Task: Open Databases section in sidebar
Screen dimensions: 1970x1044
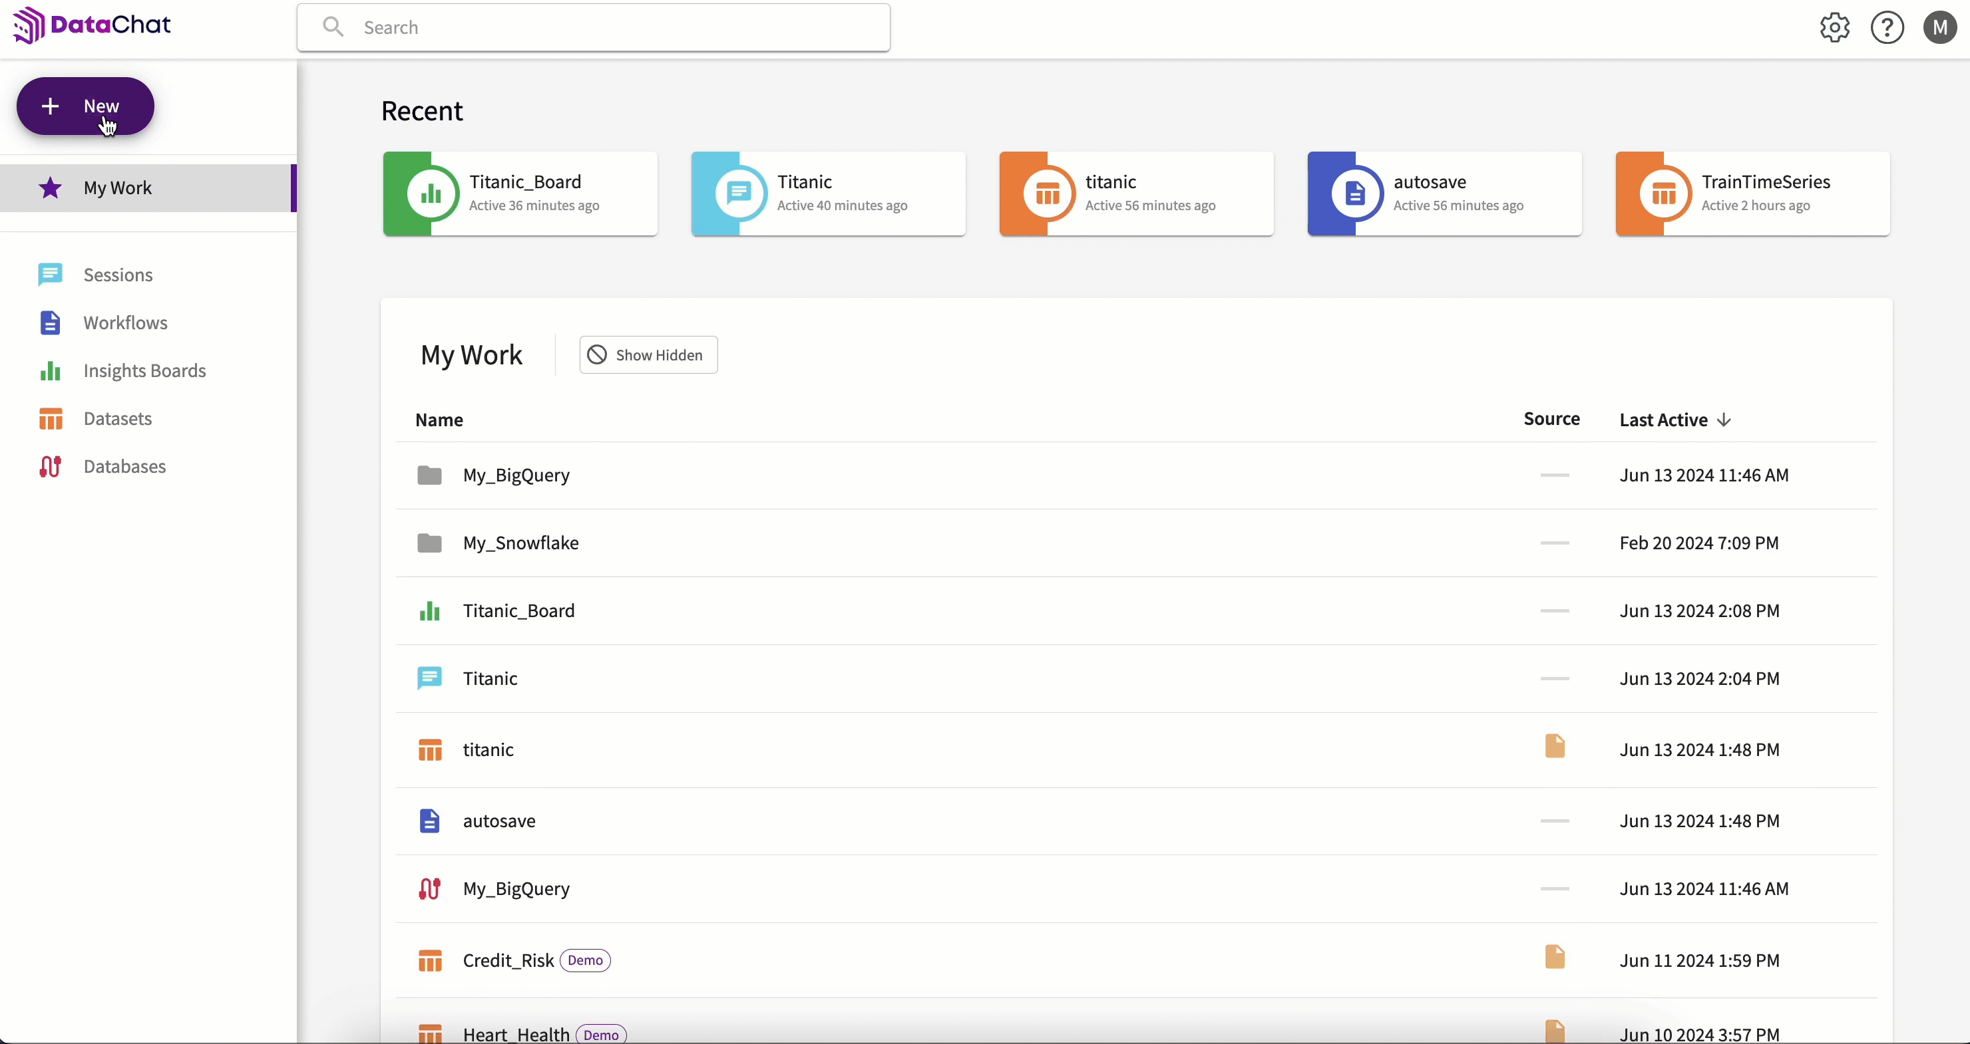Action: coord(125,466)
